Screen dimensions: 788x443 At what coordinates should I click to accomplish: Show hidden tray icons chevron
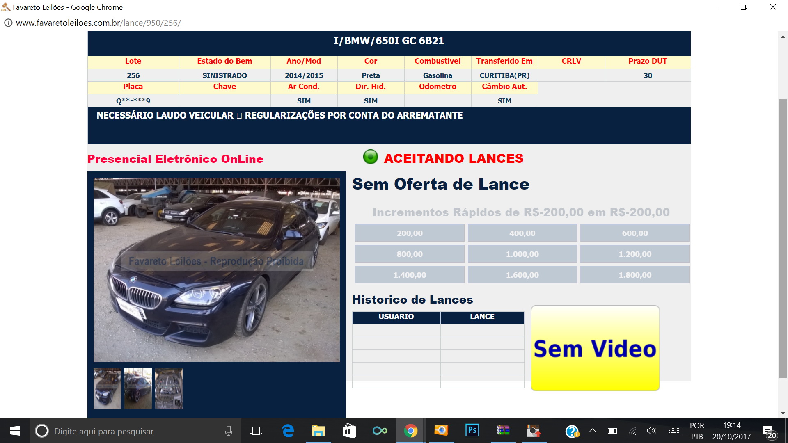click(x=592, y=431)
